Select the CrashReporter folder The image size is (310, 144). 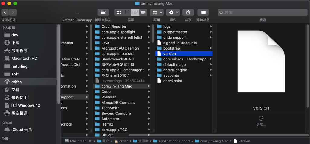122,27
